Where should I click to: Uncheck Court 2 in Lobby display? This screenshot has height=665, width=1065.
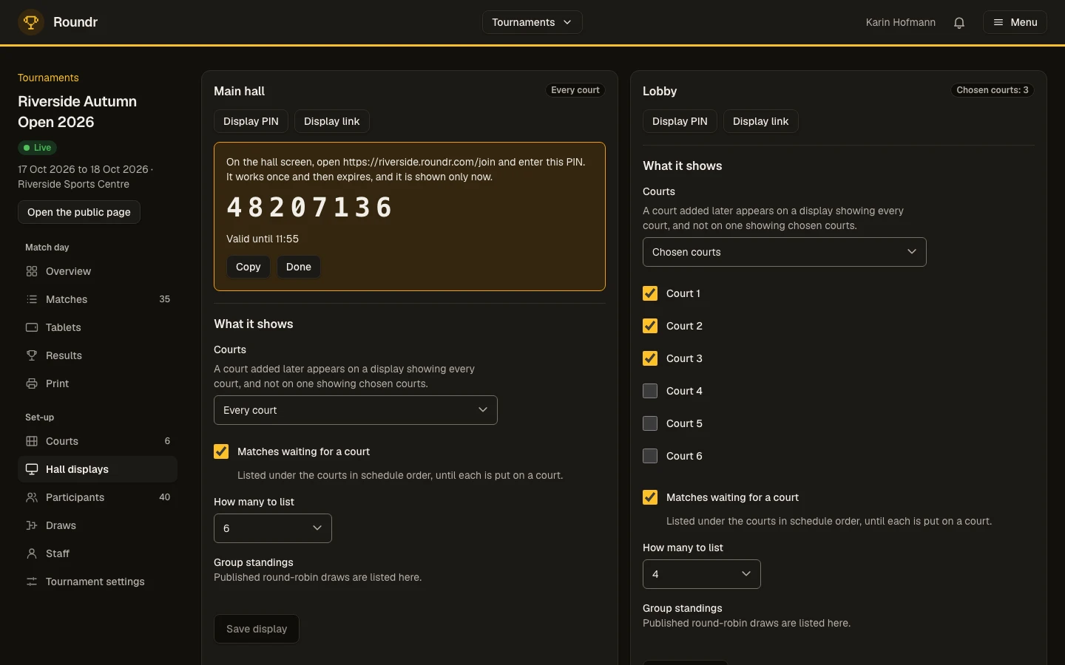pyautogui.click(x=650, y=326)
